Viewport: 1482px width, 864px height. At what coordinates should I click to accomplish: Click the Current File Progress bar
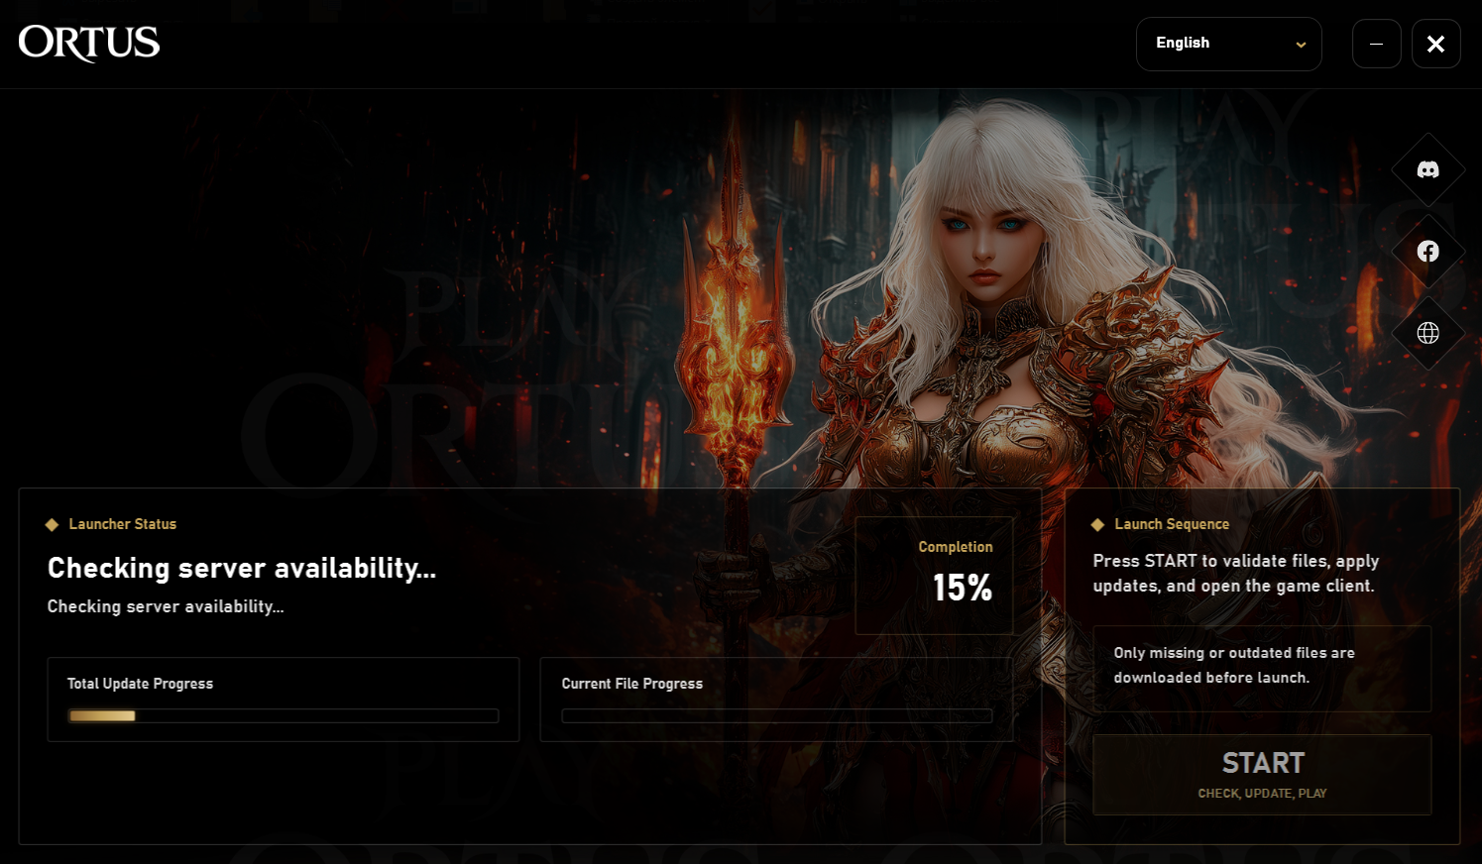[776, 715]
